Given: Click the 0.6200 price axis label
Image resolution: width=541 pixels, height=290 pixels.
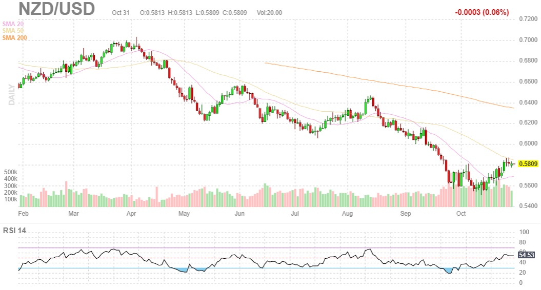Looking at the screenshot, I should pos(528,123).
